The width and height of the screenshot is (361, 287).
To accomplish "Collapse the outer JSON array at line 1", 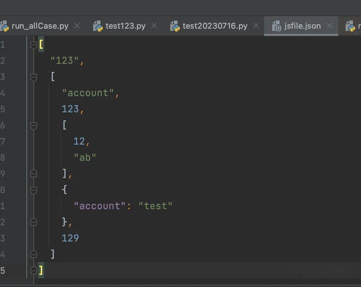I will point(33,44).
